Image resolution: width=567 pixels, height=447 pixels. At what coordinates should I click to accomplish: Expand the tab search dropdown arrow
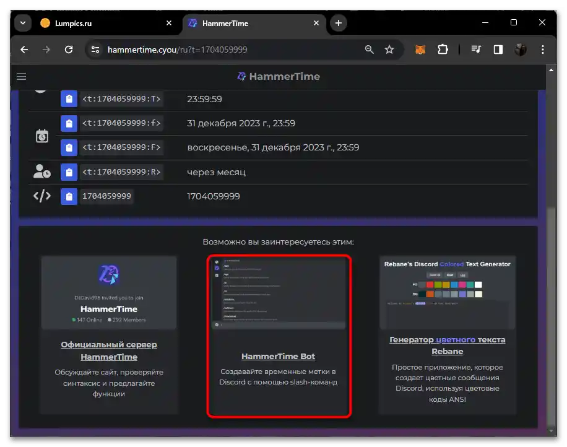click(23, 24)
